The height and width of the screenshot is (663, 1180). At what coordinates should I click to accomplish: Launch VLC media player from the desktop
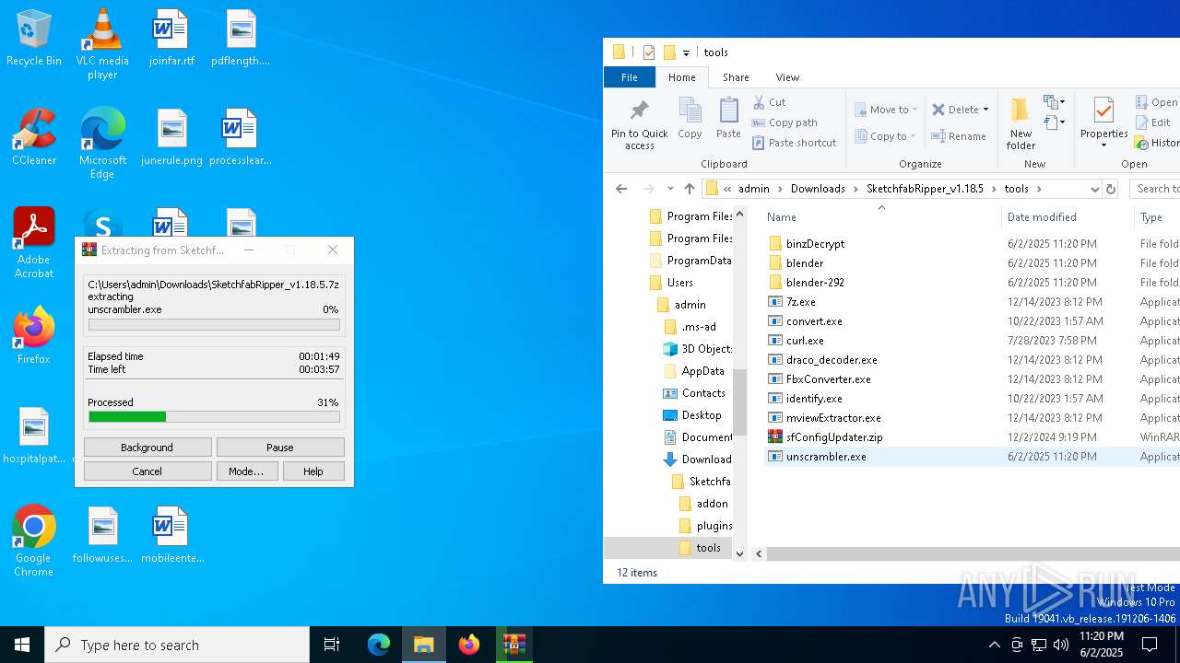pos(102,44)
